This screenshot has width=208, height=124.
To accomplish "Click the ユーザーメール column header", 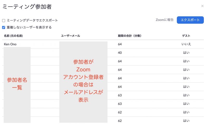I will tap(70, 36).
